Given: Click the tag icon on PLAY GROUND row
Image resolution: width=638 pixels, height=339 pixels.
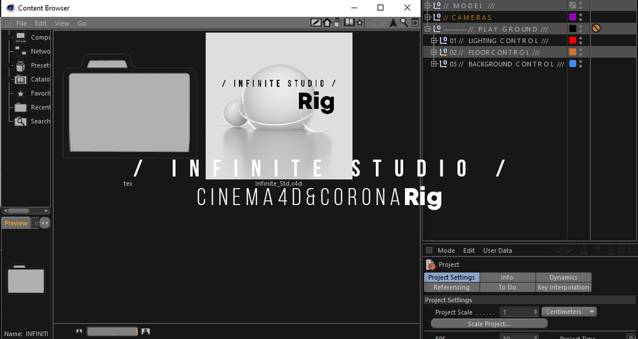Looking at the screenshot, I should point(596,29).
